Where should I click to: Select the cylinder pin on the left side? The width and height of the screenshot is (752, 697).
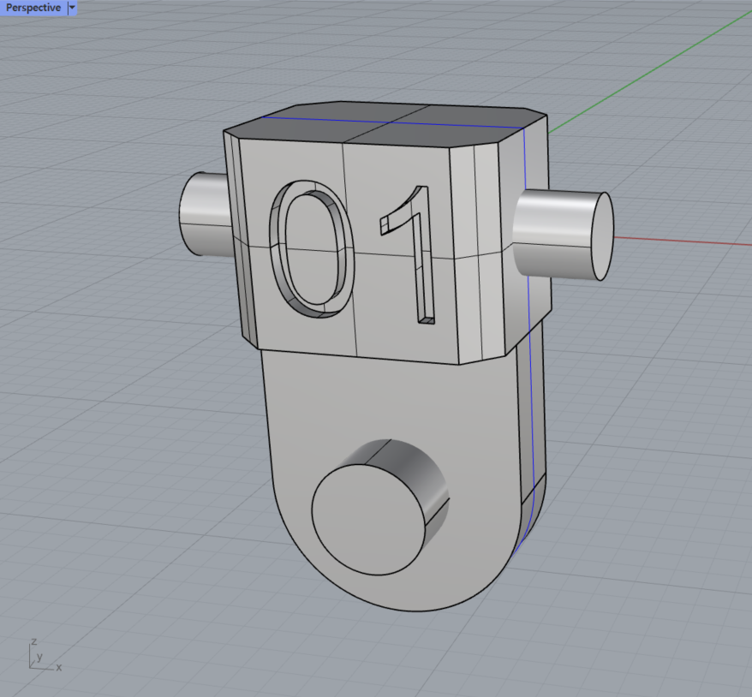click(x=206, y=214)
